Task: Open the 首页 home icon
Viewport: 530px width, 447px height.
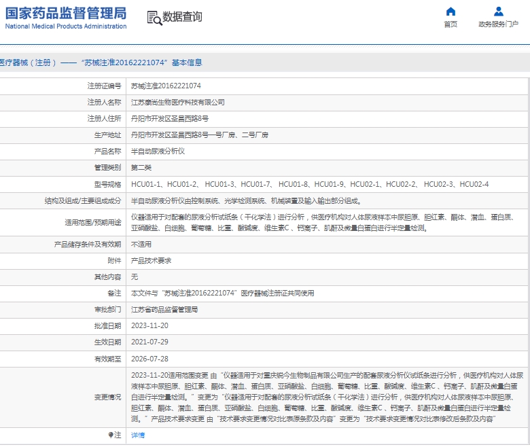Action: click(x=450, y=12)
